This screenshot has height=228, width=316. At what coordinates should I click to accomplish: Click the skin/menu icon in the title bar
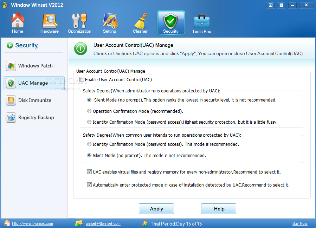coord(270,5)
